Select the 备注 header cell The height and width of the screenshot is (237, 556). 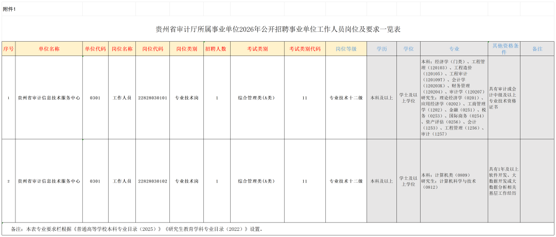point(537,49)
